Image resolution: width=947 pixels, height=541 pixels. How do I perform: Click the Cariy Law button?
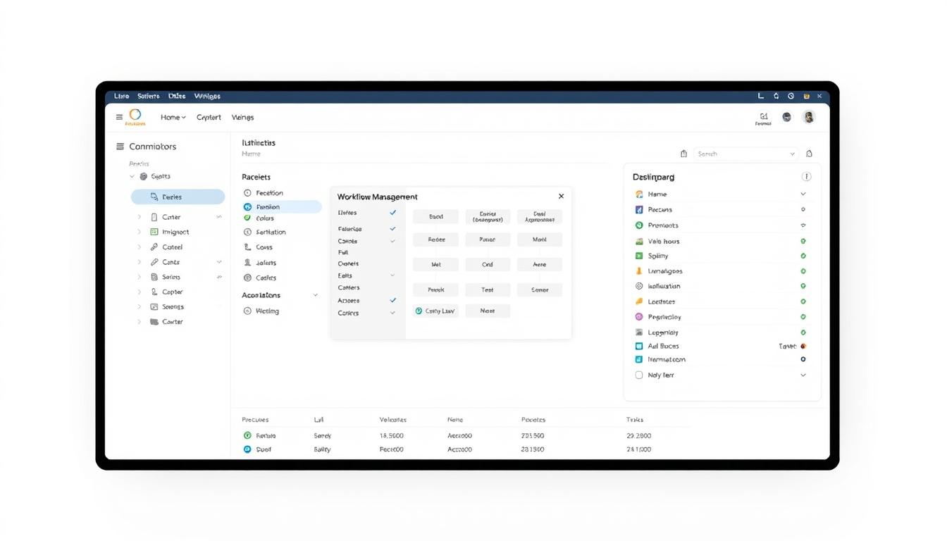point(435,311)
